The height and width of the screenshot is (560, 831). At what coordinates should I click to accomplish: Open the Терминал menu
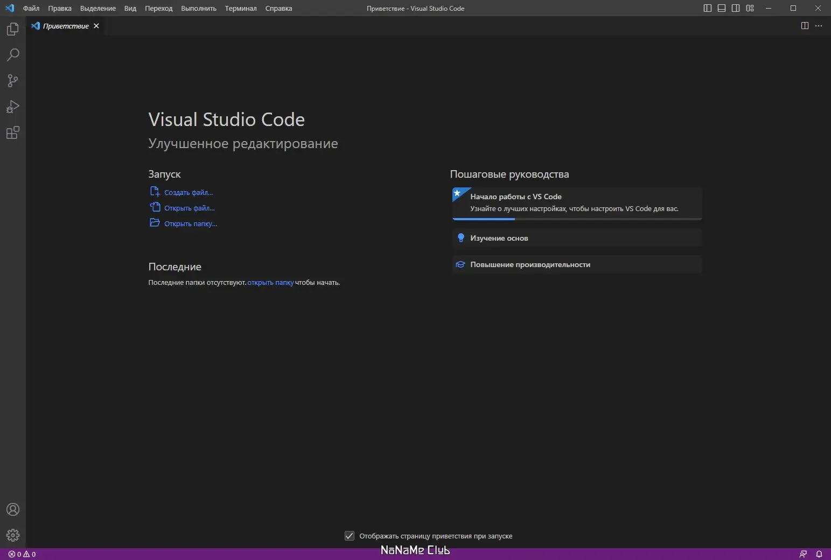coord(241,8)
